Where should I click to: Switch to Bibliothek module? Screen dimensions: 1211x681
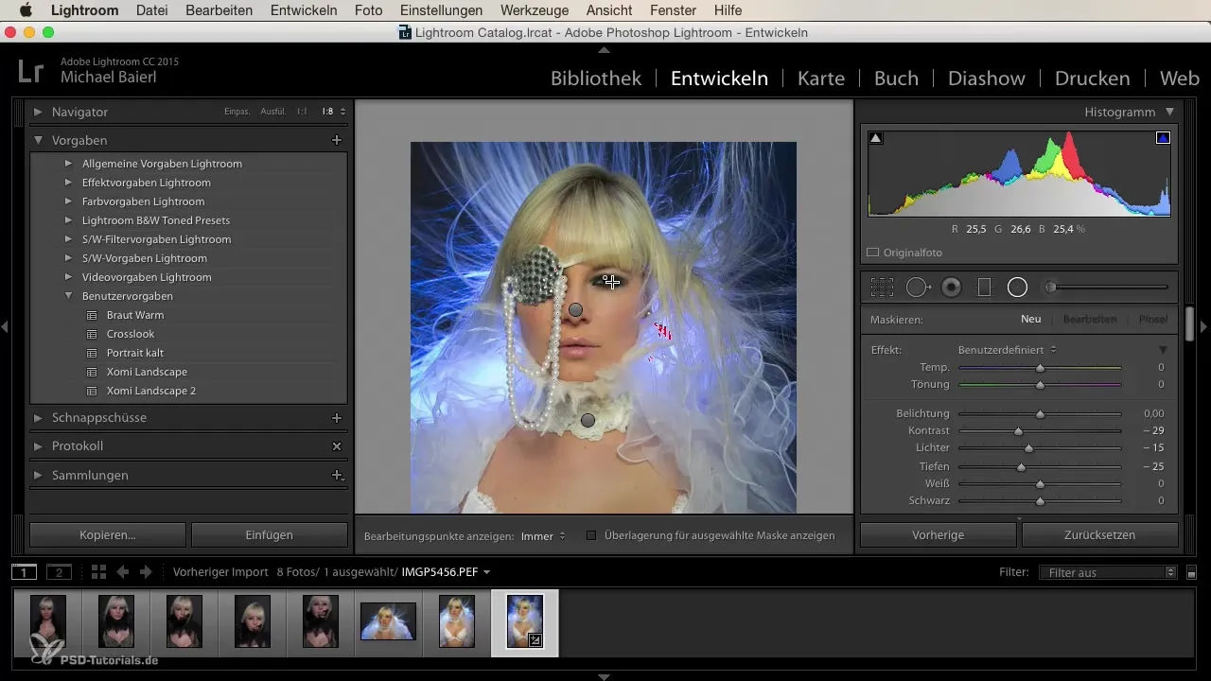596,79
